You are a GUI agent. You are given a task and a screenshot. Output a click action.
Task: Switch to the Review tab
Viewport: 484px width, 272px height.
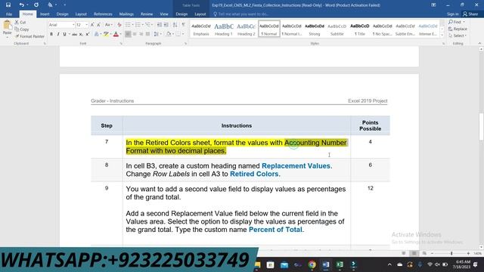tap(147, 14)
